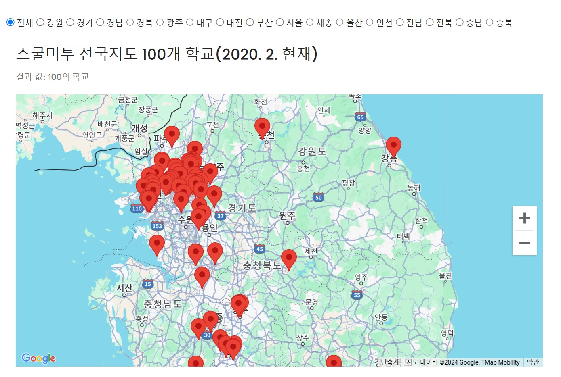Pick the 충북 radio option
561x377 pixels.
[490, 22]
